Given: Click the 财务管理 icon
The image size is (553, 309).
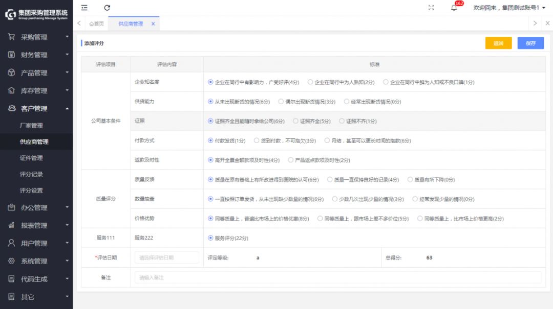Looking at the screenshot, I should click(x=12, y=55).
